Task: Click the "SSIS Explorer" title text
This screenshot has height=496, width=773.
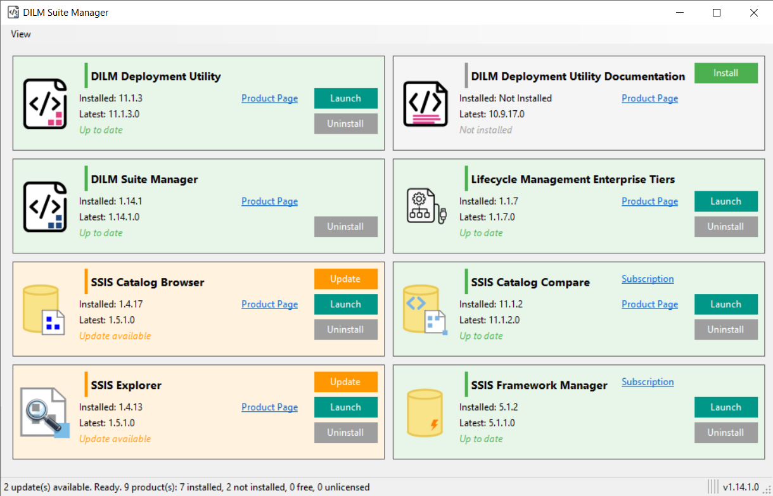Action: click(x=126, y=386)
